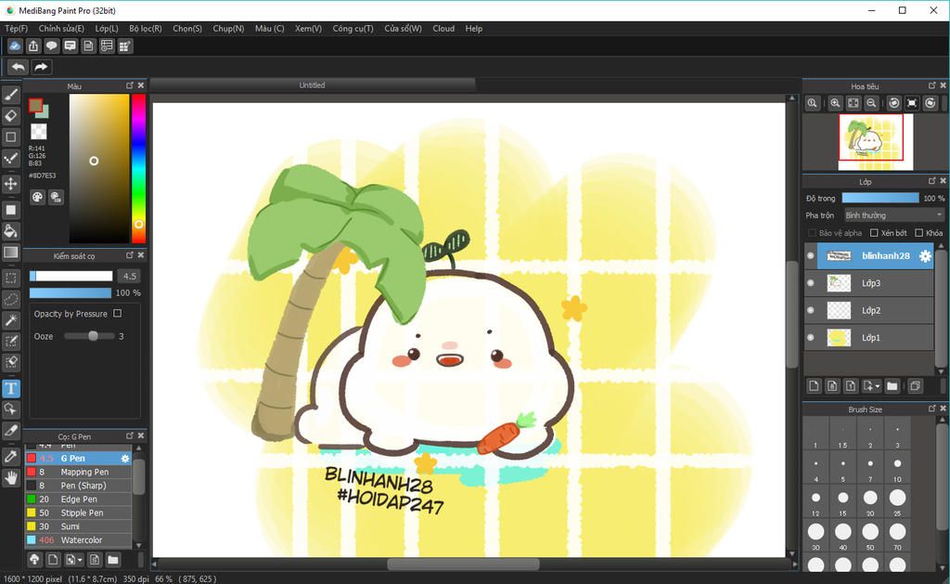Select the Lasso tool

[11, 300]
